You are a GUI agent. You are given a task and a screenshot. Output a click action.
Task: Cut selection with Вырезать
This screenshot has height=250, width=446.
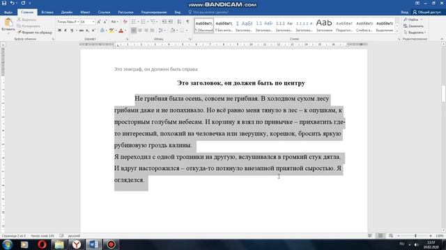[26, 19]
